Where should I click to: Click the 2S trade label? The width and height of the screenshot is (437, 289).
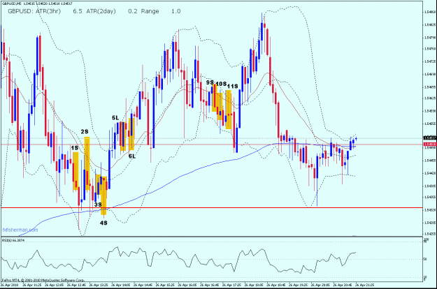click(x=85, y=131)
